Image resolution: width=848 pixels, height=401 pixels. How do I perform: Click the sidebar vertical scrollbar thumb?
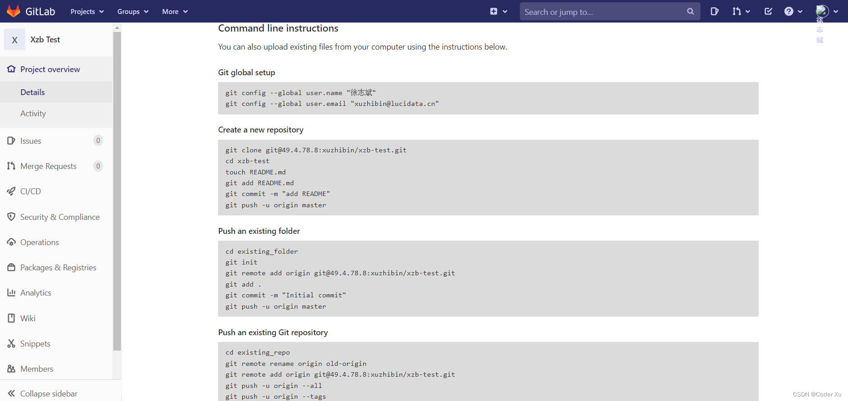(x=117, y=191)
